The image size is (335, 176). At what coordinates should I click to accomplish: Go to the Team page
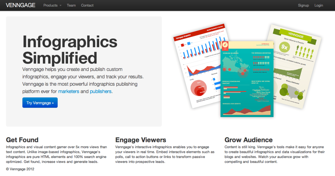(71, 5)
